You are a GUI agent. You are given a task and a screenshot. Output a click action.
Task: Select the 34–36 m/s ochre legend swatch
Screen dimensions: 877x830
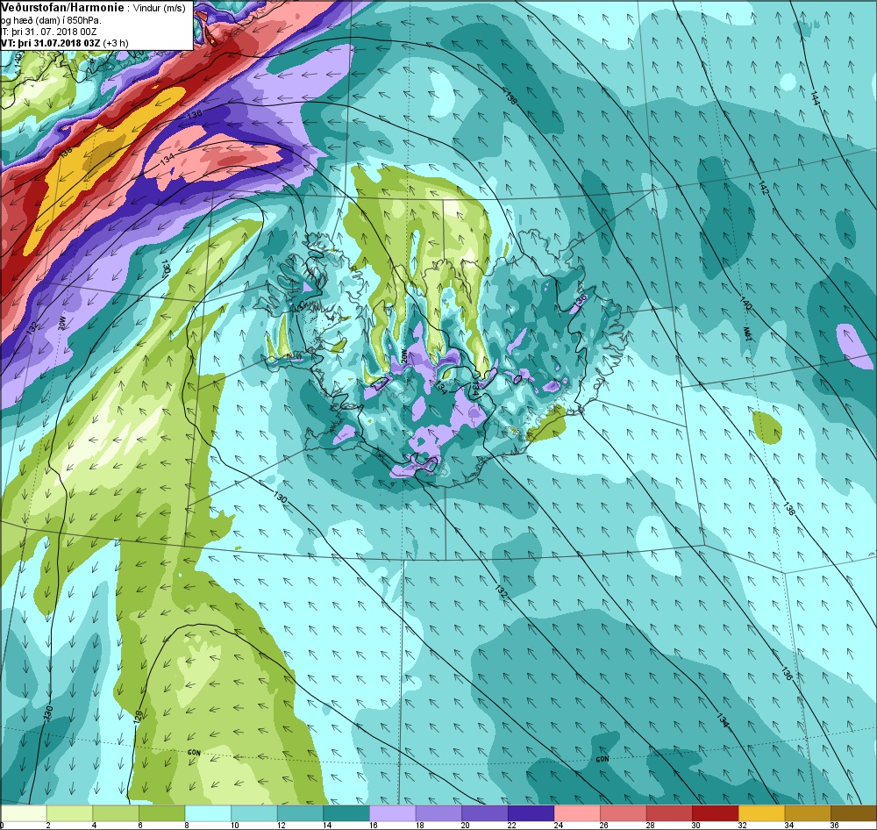coord(808,812)
